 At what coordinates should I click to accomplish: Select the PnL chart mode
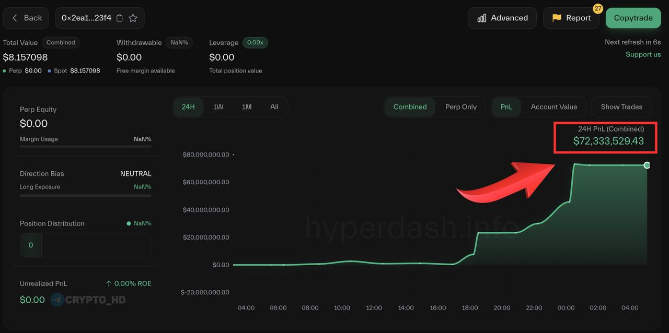coord(506,106)
